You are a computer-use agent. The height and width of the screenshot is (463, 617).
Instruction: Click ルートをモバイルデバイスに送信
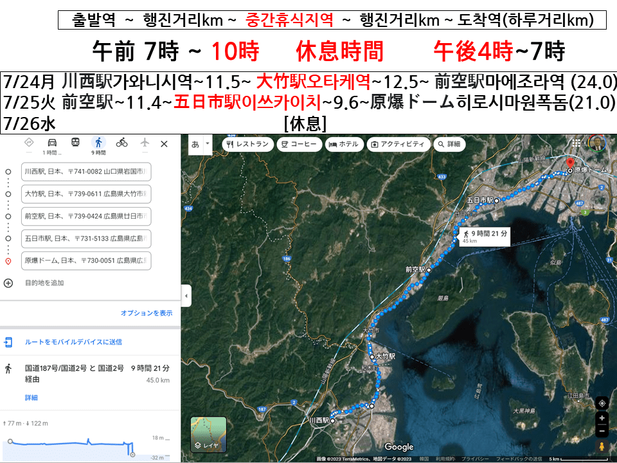point(73,342)
